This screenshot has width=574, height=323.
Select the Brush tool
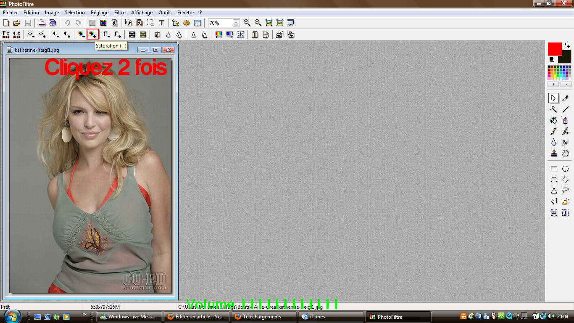pyautogui.click(x=554, y=131)
